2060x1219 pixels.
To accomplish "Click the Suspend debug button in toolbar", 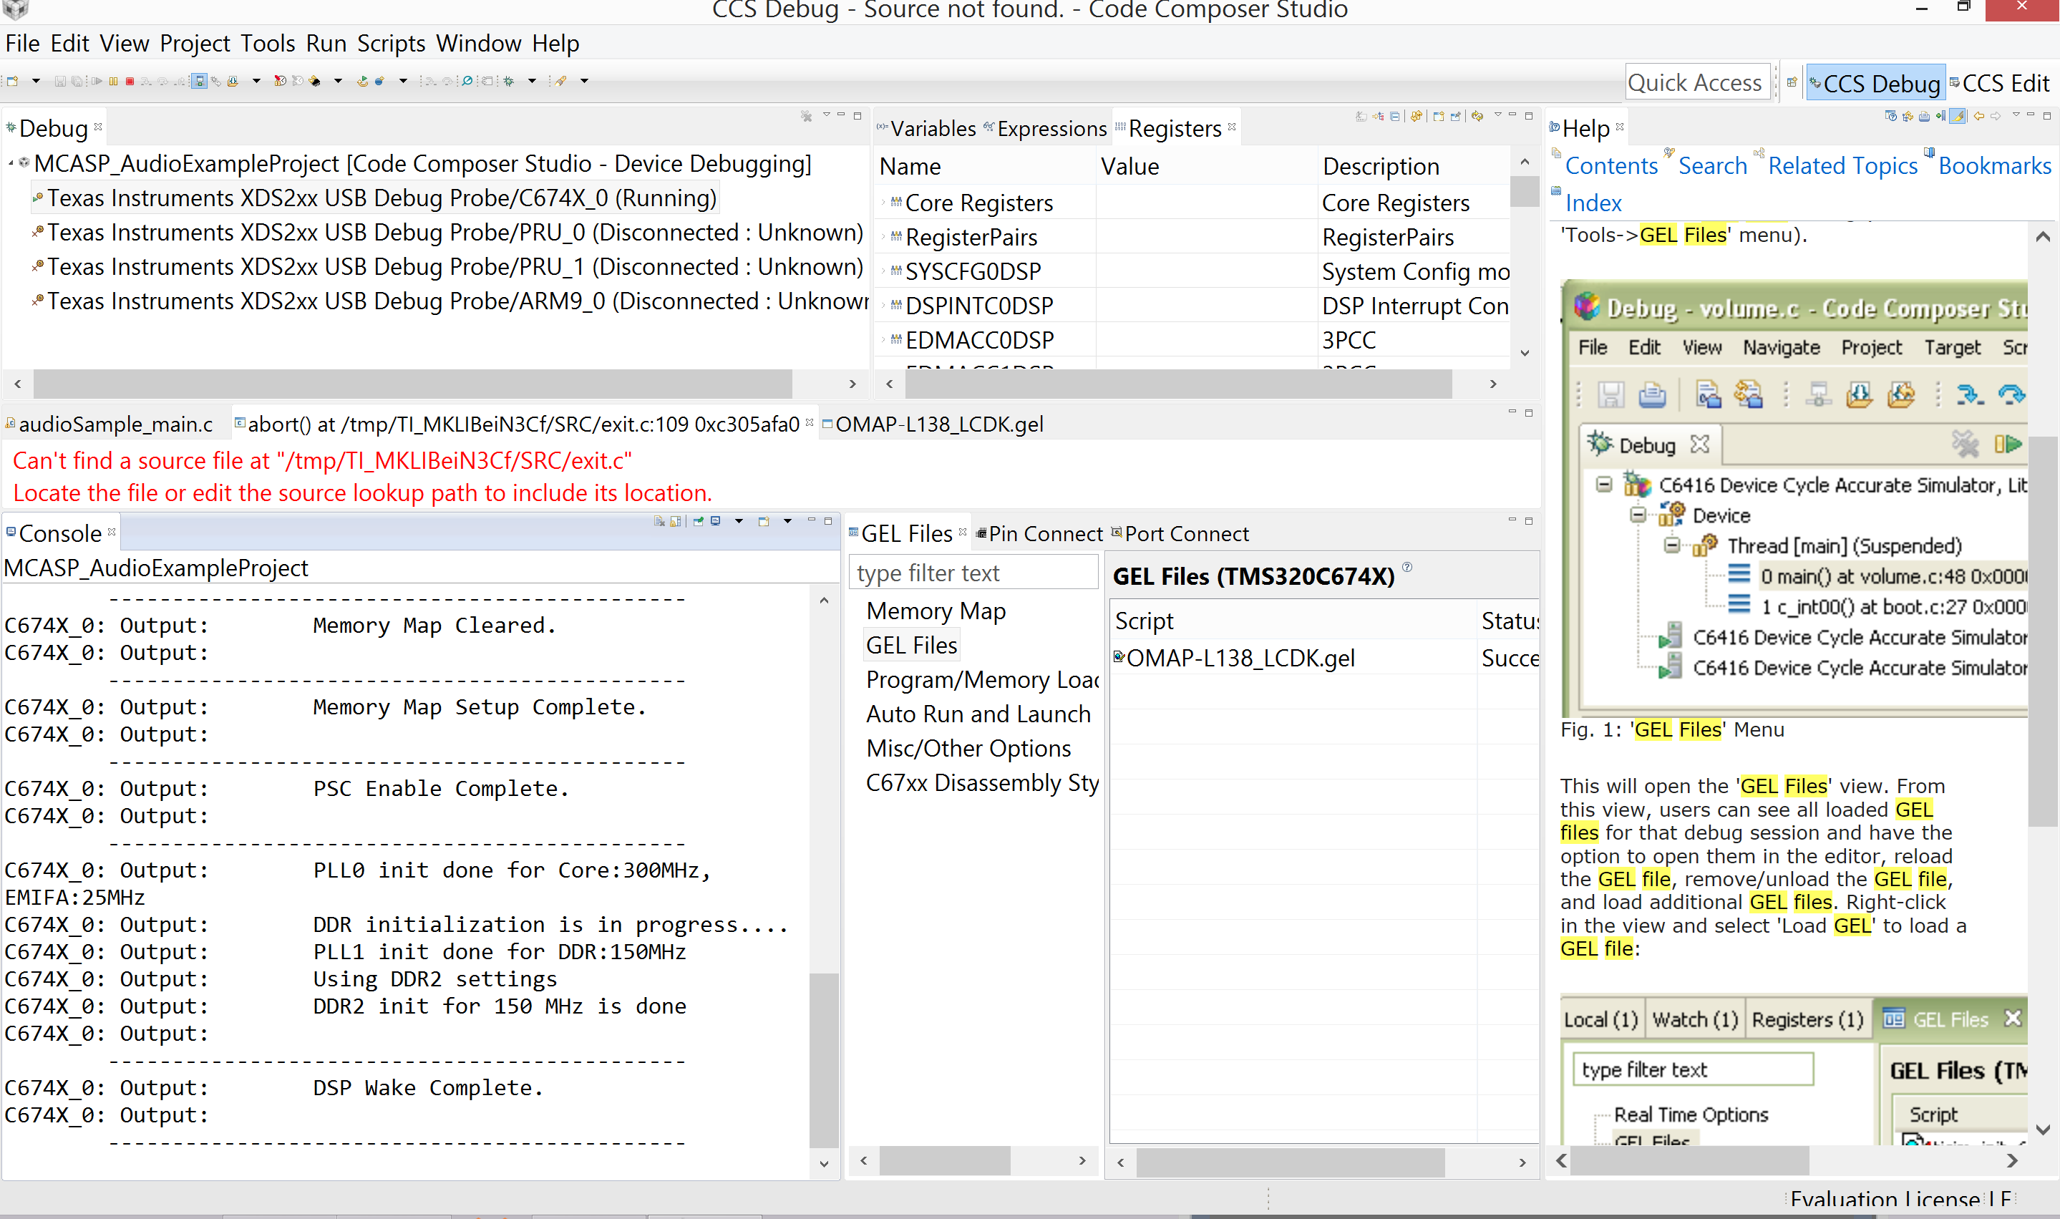I will click(x=113, y=82).
